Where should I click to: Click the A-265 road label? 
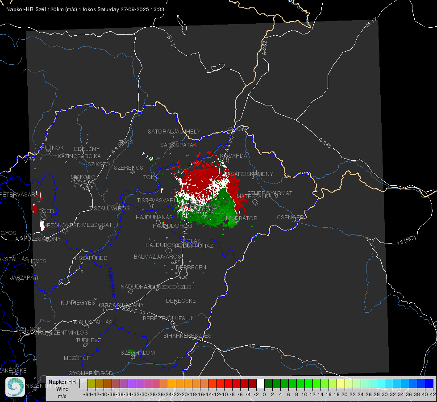pyautogui.click(x=325, y=143)
